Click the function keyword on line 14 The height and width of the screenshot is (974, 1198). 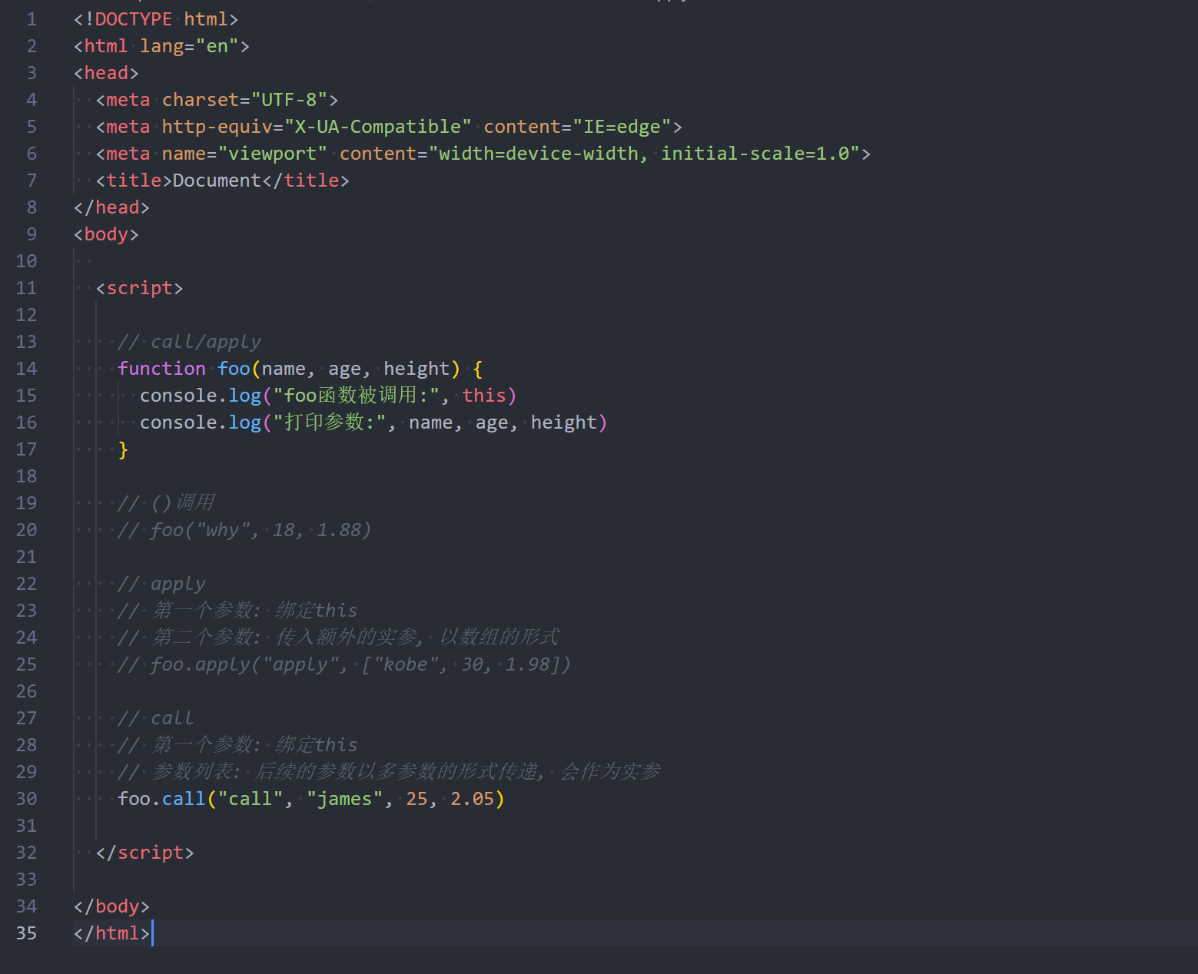coord(161,369)
